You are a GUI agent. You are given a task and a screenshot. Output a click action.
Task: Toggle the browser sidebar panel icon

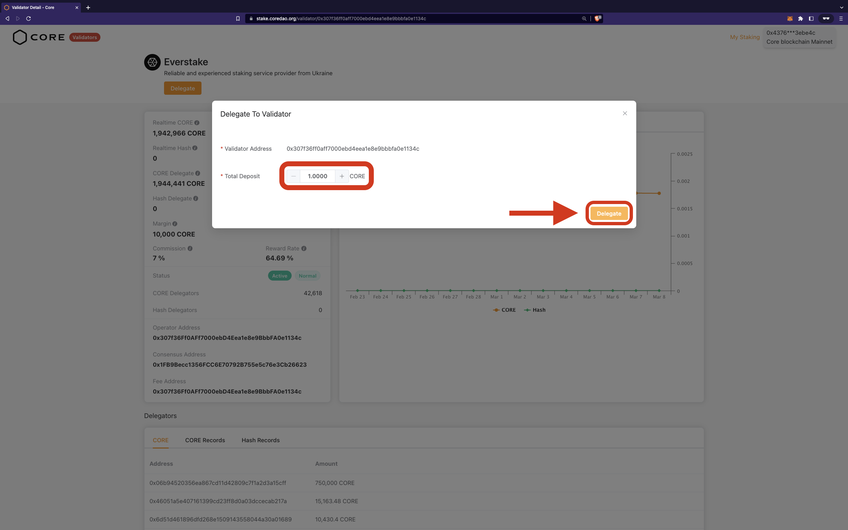811,19
